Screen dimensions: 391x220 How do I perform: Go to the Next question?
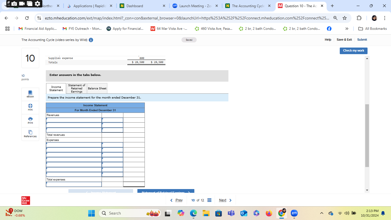[225, 200]
